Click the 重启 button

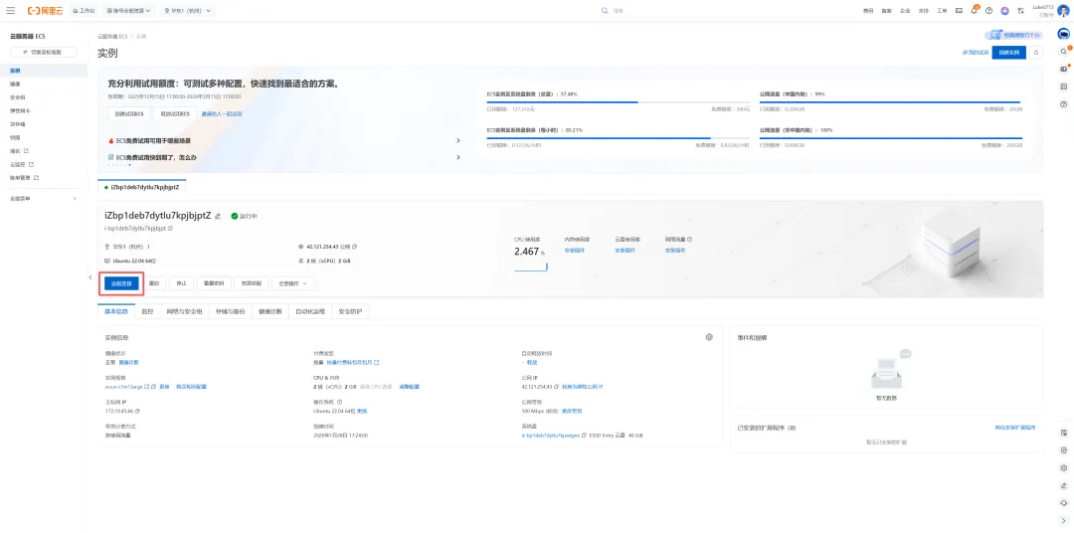pyautogui.click(x=154, y=283)
